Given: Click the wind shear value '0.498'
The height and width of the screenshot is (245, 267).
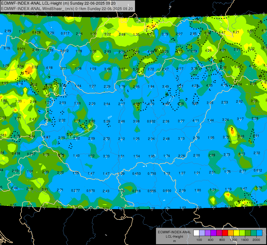Looking at the screenshot, I should (x=16, y=153).
